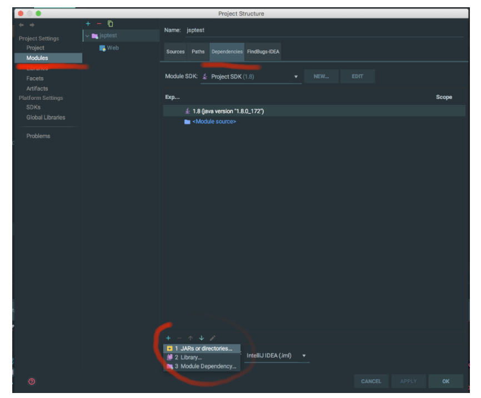Show the Problems list
The image size is (481, 398).
point(38,136)
